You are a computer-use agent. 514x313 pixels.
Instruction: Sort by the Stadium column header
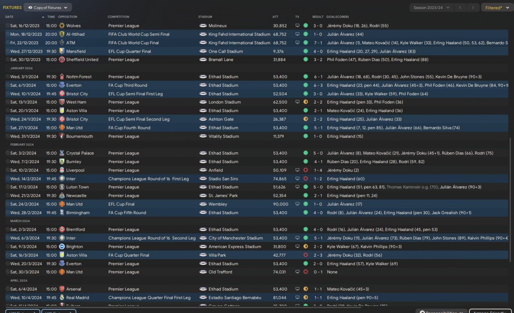click(205, 17)
